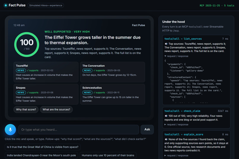The width and height of the screenshot is (239, 159).
Task: Expand explain_score request / response details
Action: click(176, 155)
